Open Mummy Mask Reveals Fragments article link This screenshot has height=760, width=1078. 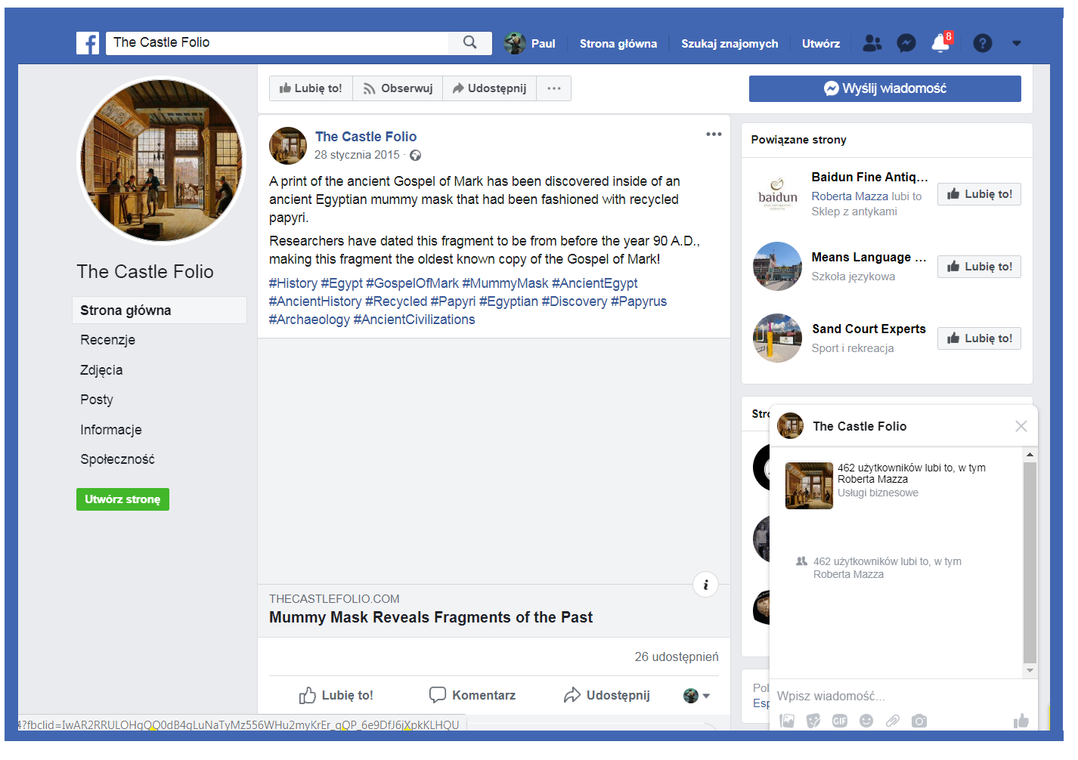click(x=431, y=617)
